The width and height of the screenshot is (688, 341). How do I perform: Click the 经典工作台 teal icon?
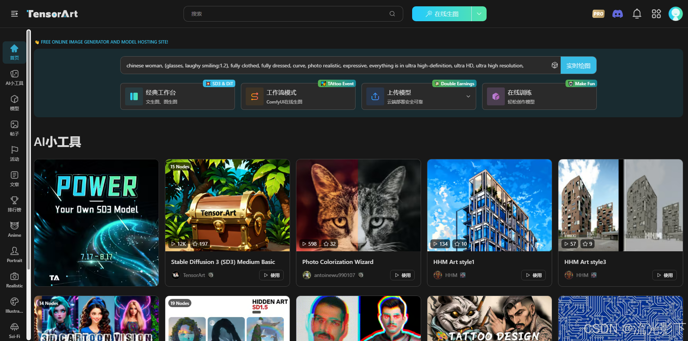134,96
